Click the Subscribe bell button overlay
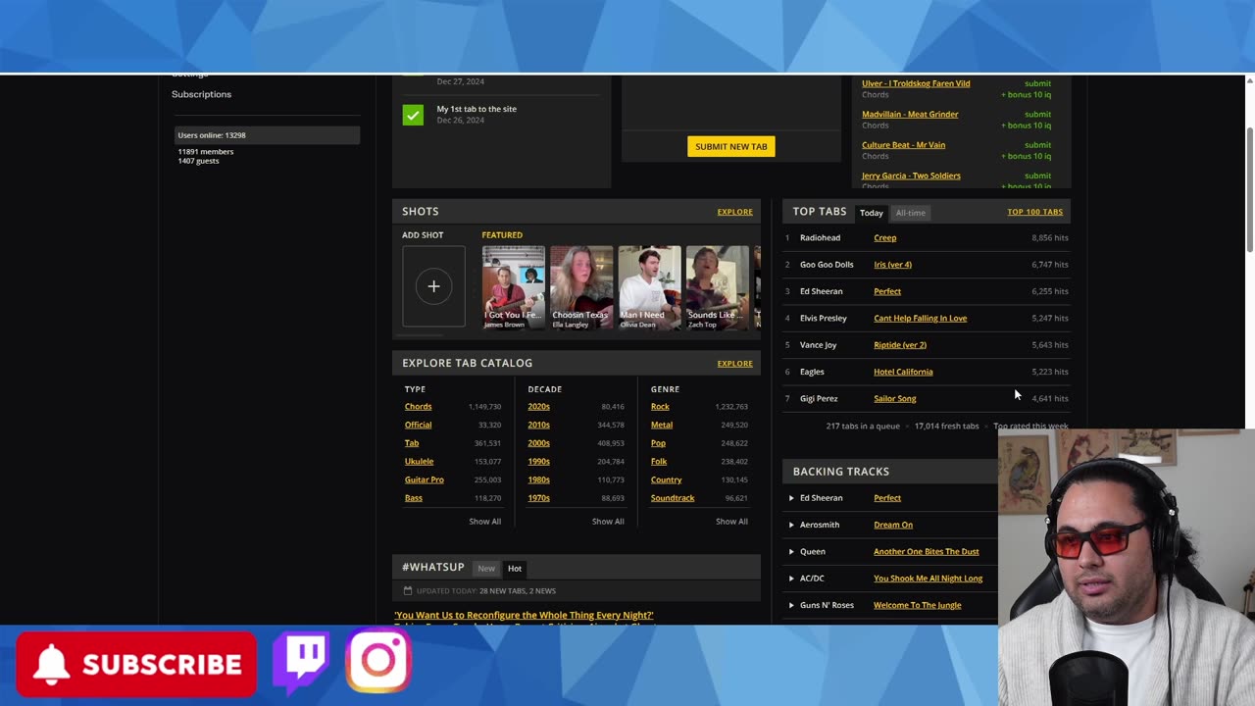This screenshot has height=706, width=1255. (136, 664)
